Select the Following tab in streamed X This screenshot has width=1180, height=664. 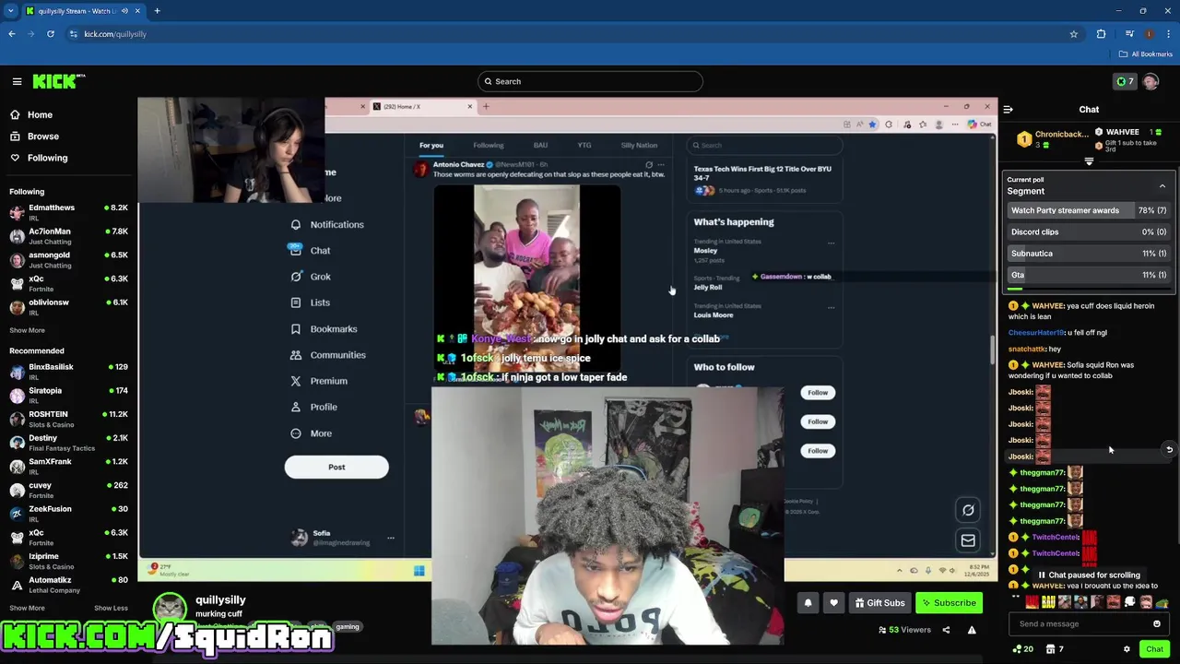tap(489, 145)
